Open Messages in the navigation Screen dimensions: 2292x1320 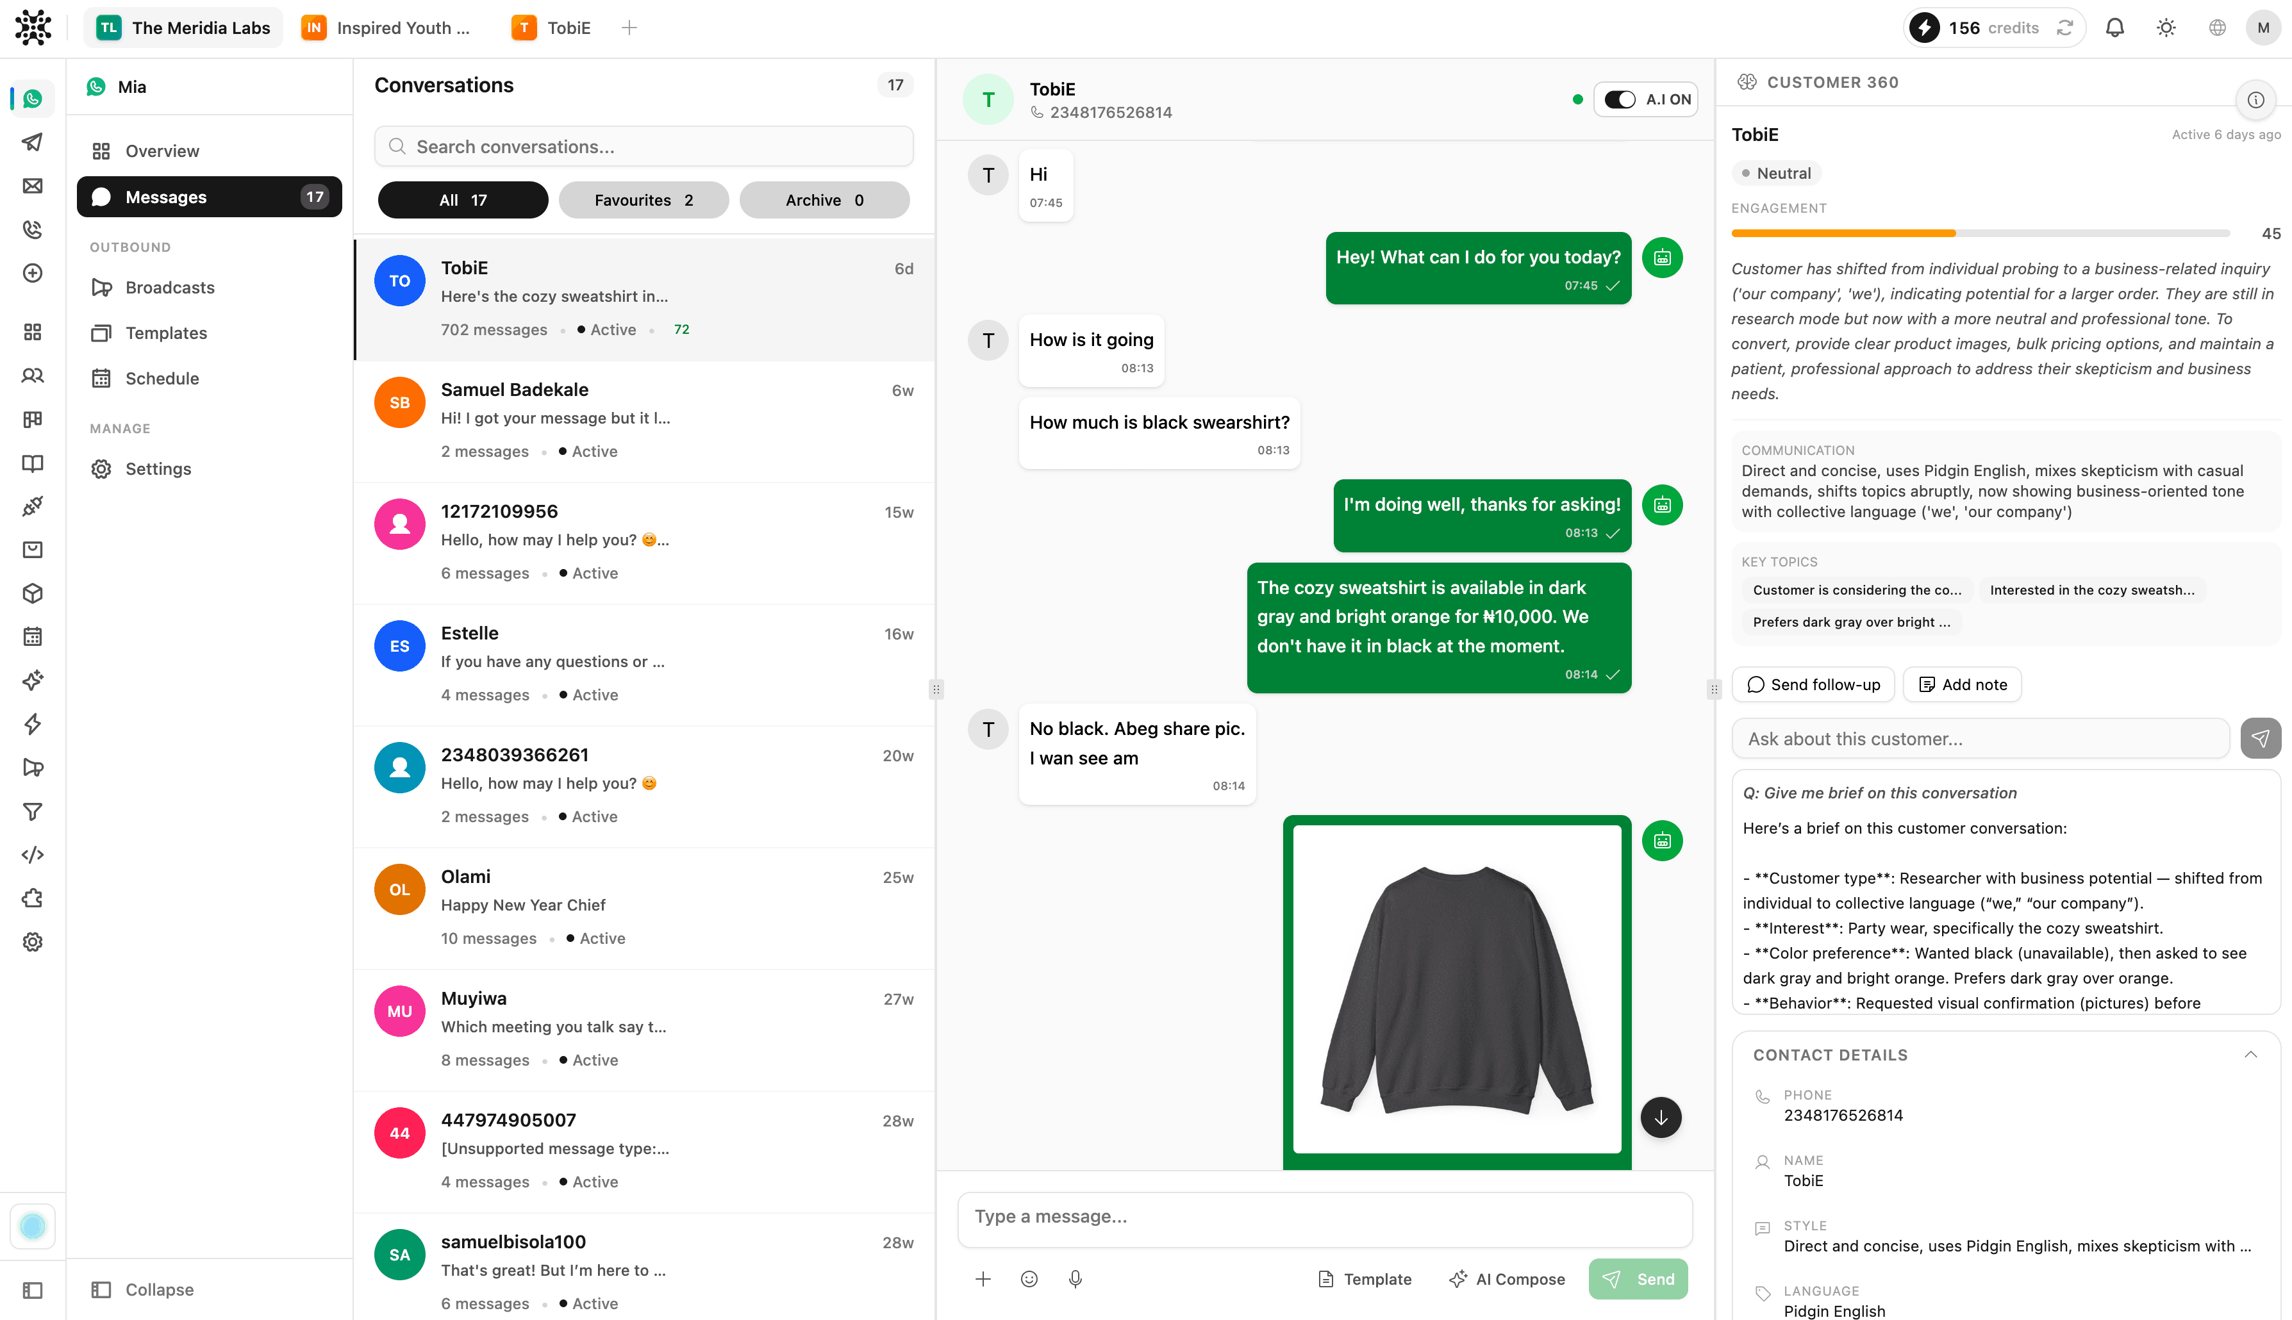pos(210,197)
